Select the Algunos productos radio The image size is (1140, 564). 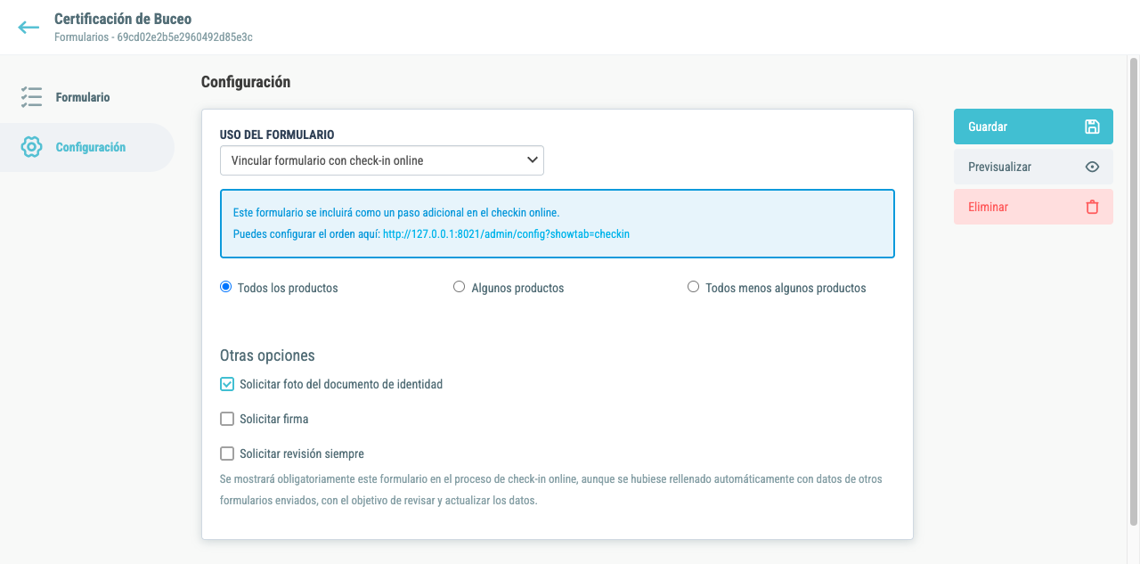[x=460, y=287]
